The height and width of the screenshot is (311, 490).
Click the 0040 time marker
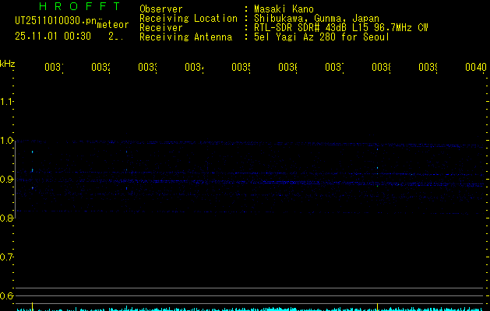[475, 68]
